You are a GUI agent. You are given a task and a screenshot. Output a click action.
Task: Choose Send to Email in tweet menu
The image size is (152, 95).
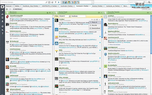(95, 28)
